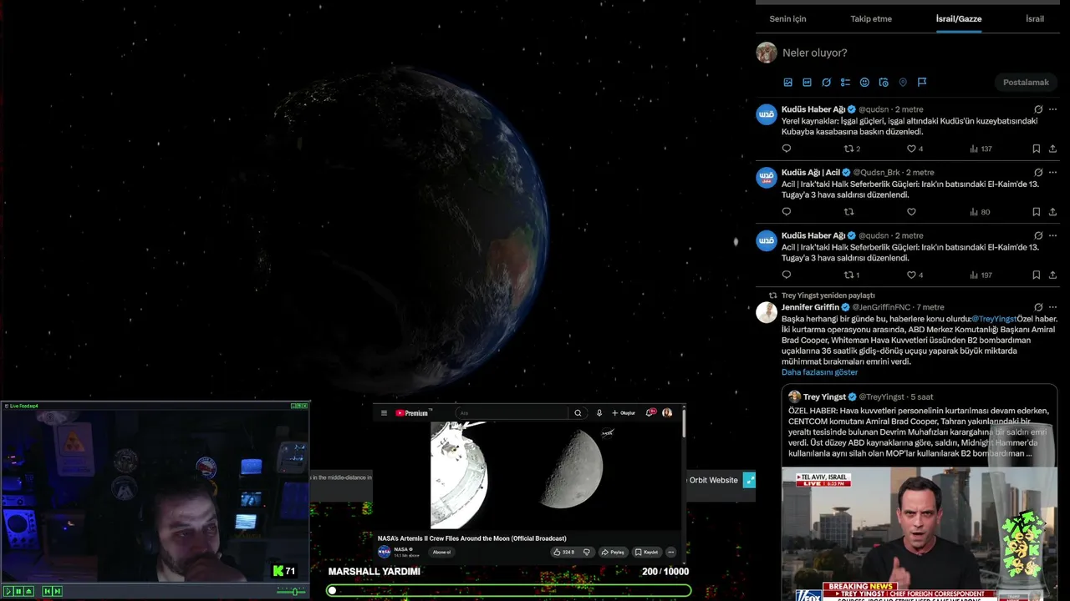Open more options on Kudüs Ağı | Acil post
1070x601 pixels.
click(x=1052, y=173)
